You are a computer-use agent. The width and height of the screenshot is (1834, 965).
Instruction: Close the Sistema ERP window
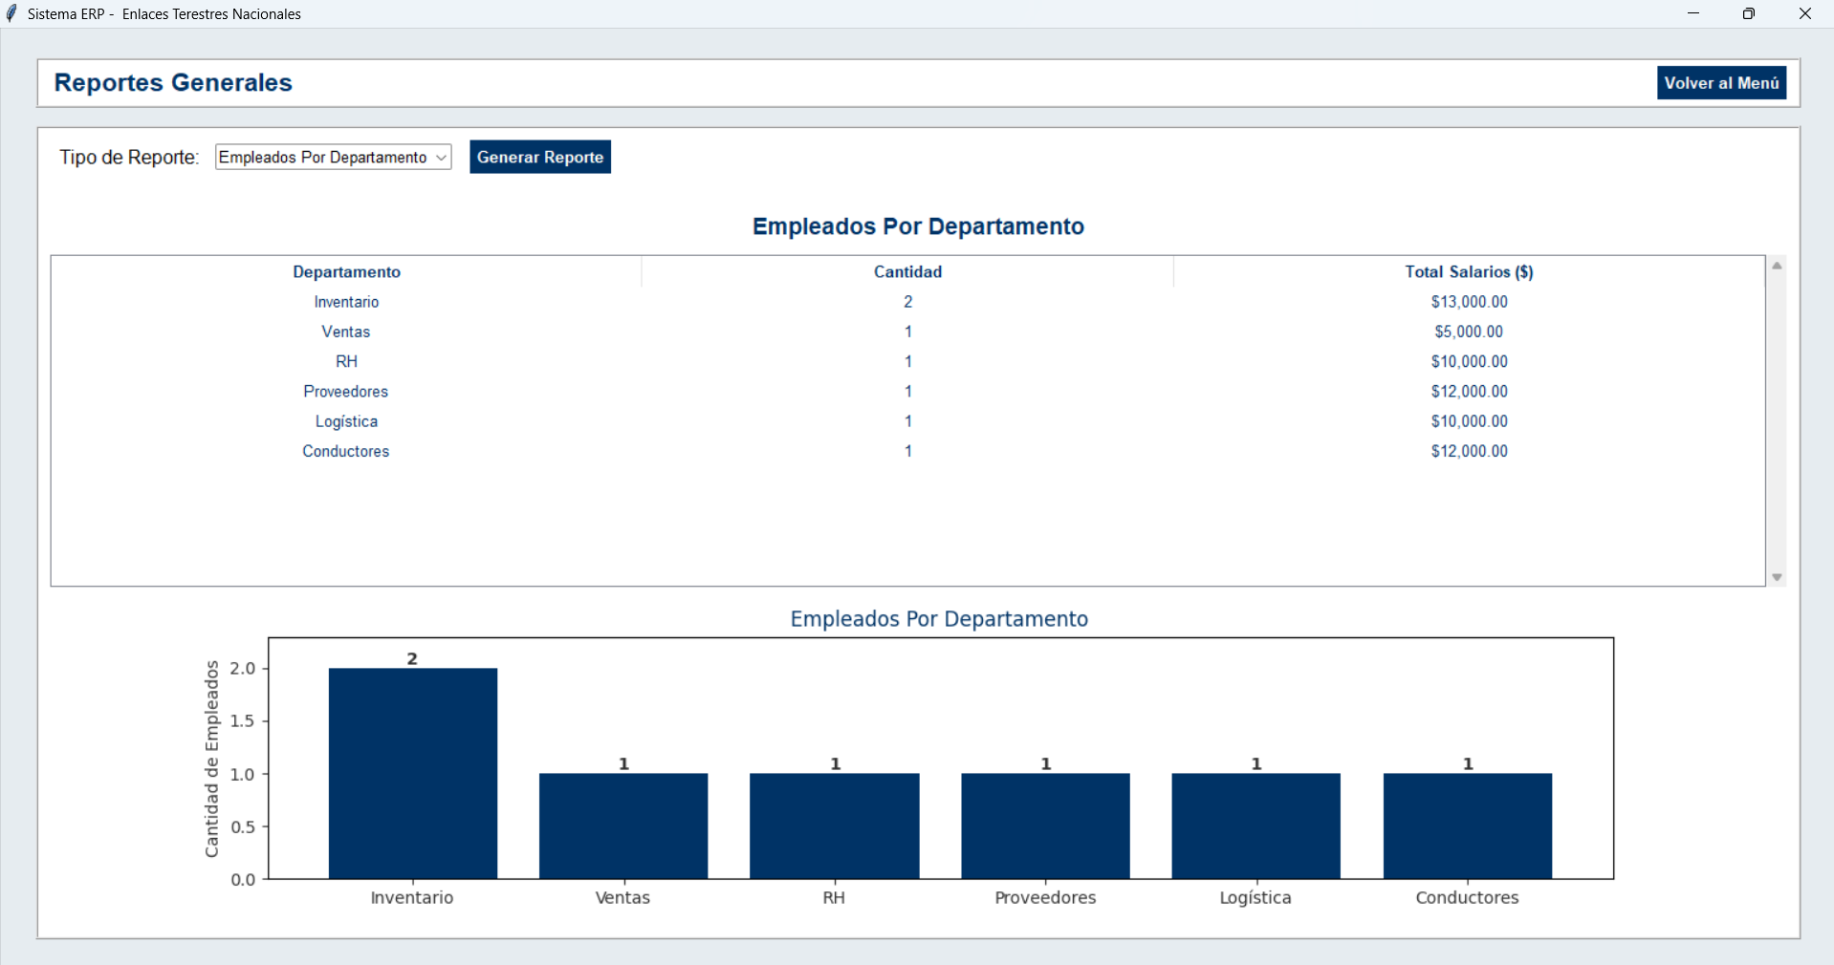coord(1805,13)
